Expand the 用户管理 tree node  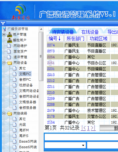(4, 34)
